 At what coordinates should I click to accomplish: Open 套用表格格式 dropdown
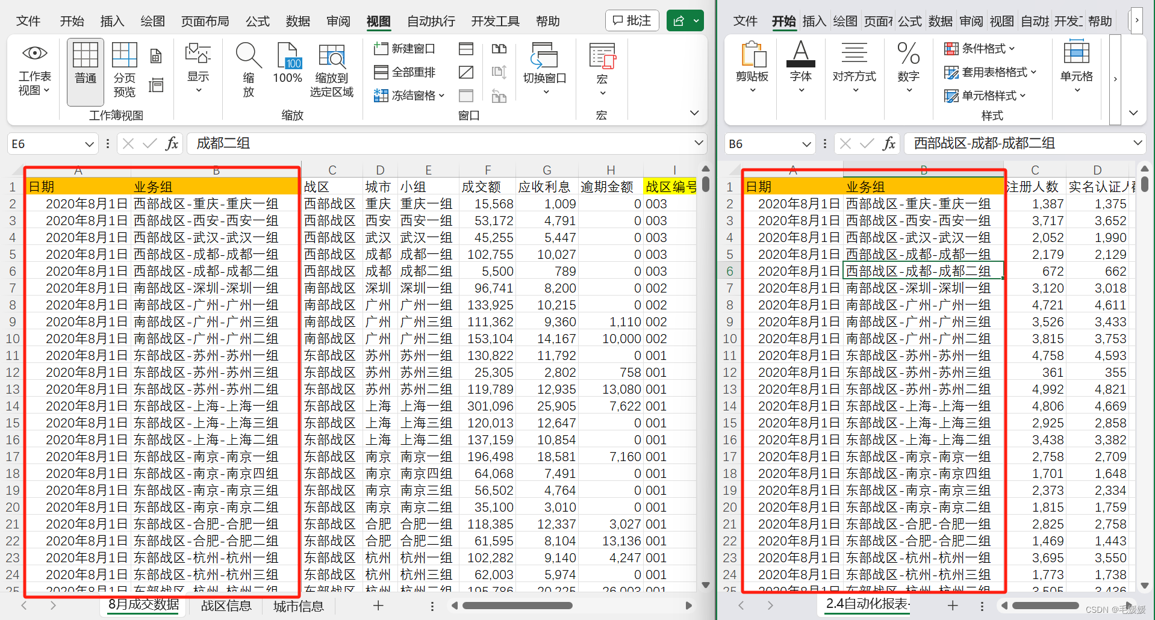991,72
